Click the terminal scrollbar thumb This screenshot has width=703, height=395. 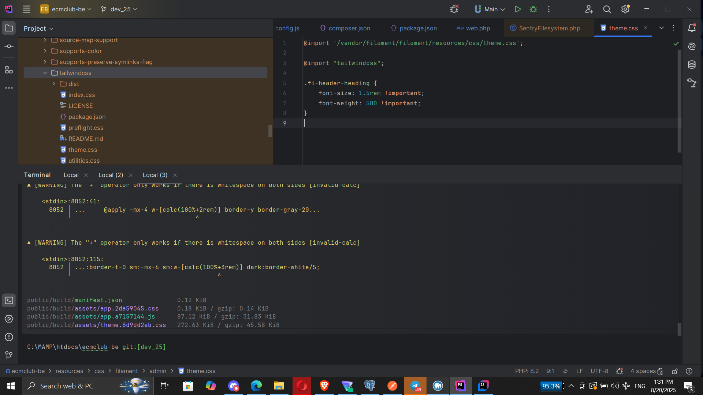pyautogui.click(x=679, y=330)
